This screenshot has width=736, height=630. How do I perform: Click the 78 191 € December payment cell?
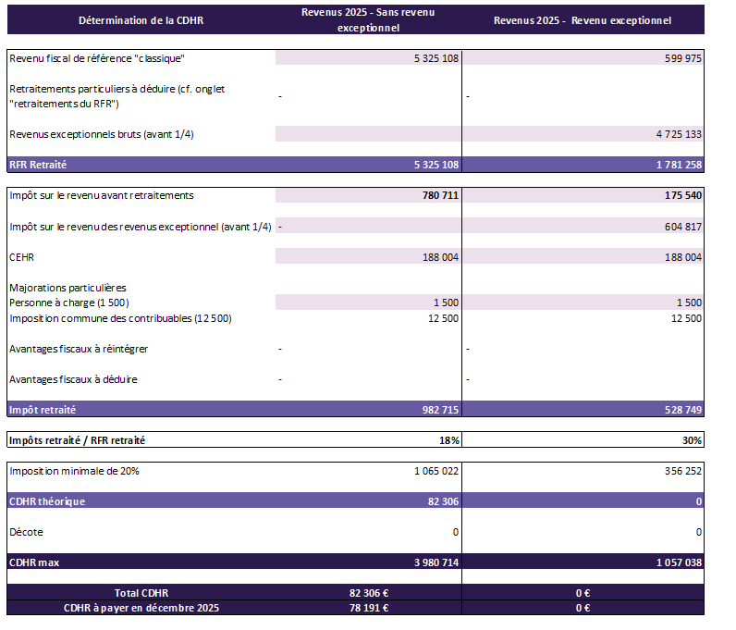coord(368,608)
